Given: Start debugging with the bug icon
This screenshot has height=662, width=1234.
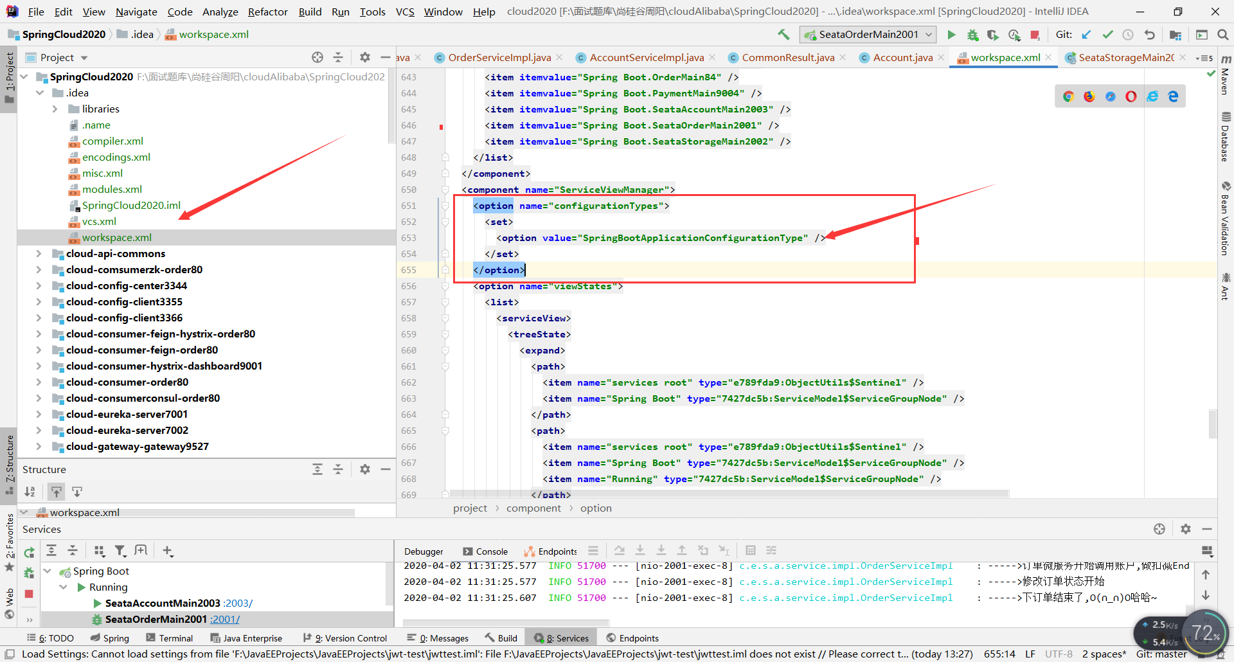Looking at the screenshot, I should click(x=973, y=35).
